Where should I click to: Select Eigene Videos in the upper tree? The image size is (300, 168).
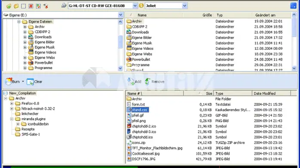(x=46, y=52)
